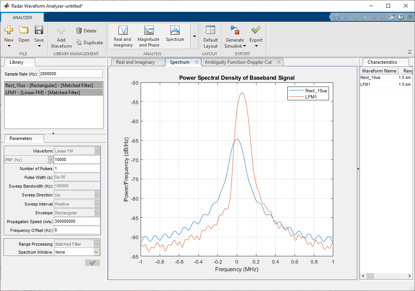Open the Range Processing dropdown
The height and width of the screenshot is (291, 415).
coord(97,244)
